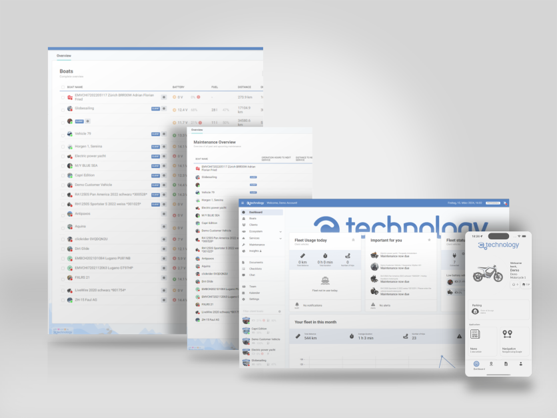Check the Capri Edition row checkbox

63,175
